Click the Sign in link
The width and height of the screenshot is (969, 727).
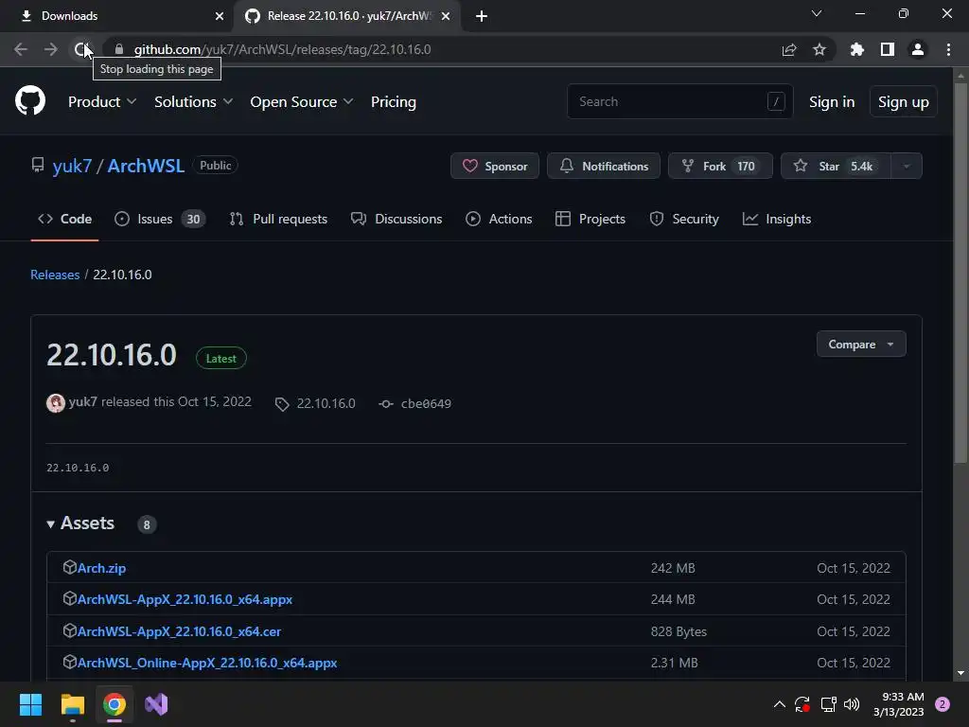point(832,102)
